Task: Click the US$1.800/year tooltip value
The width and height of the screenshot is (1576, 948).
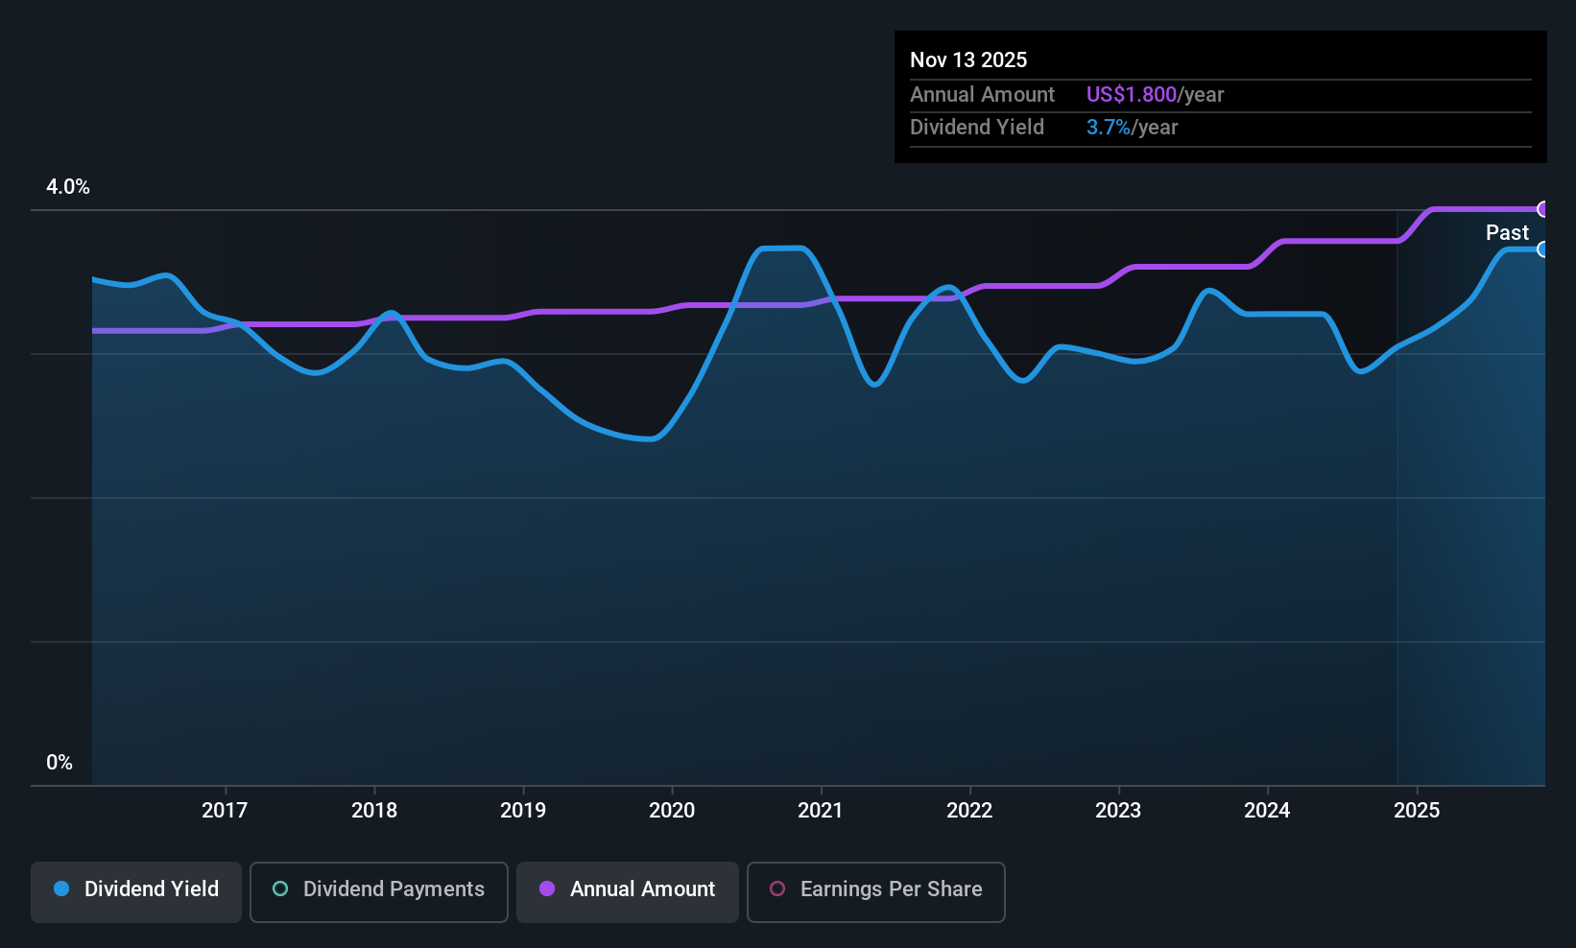Action: [x=1155, y=94]
